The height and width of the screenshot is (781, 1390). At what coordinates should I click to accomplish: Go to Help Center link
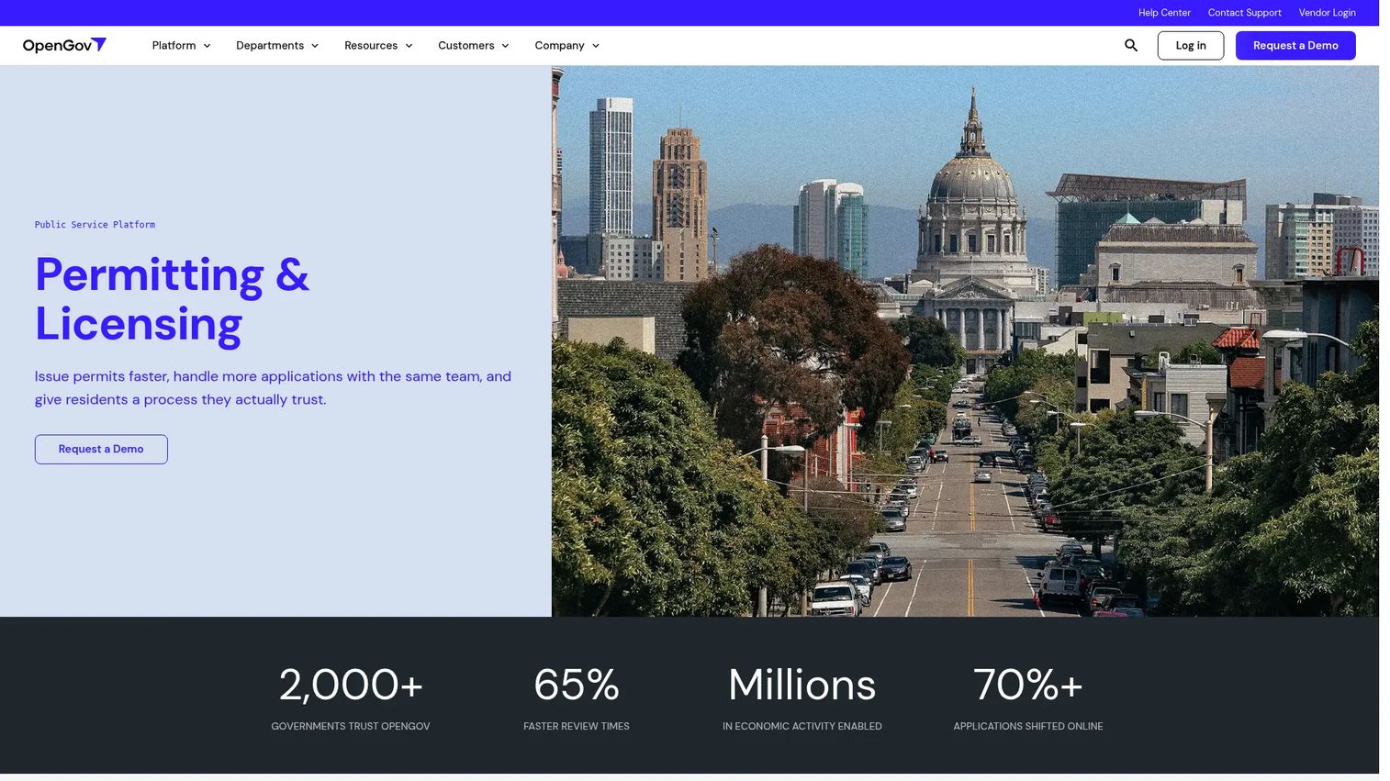pos(1164,13)
